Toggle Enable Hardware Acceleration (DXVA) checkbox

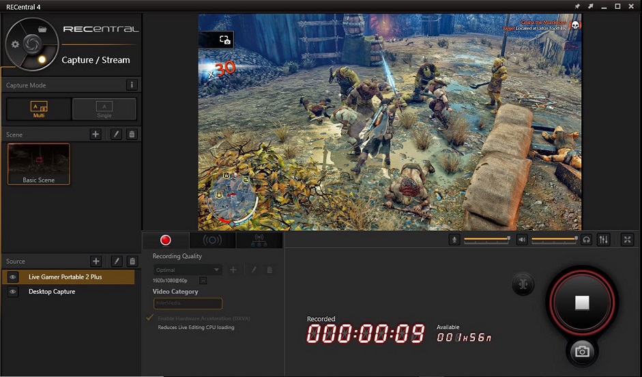[x=150, y=318]
